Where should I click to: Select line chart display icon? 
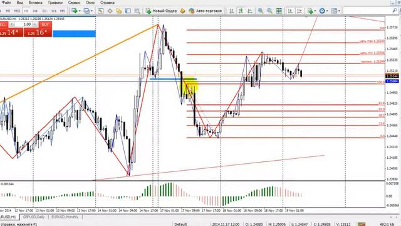tap(250, 11)
